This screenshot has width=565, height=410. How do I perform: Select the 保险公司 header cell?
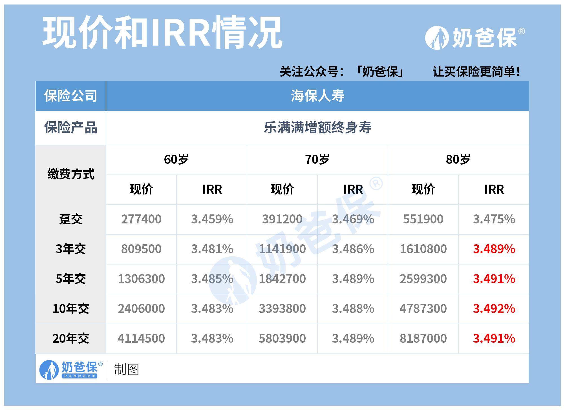pyautogui.click(x=71, y=96)
